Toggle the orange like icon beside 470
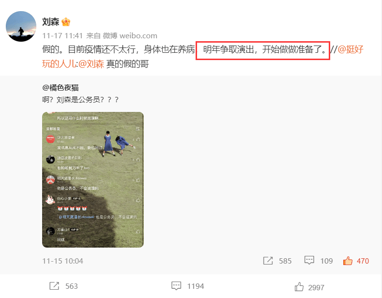This screenshot has width=382, height=298. click(348, 261)
